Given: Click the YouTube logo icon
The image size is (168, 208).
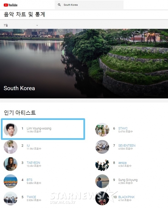Looking at the screenshot, I should pyautogui.click(x=10, y=5).
